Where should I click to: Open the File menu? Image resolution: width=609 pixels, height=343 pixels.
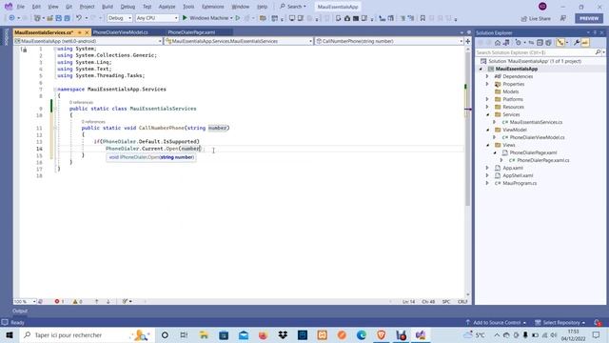tap(21, 7)
